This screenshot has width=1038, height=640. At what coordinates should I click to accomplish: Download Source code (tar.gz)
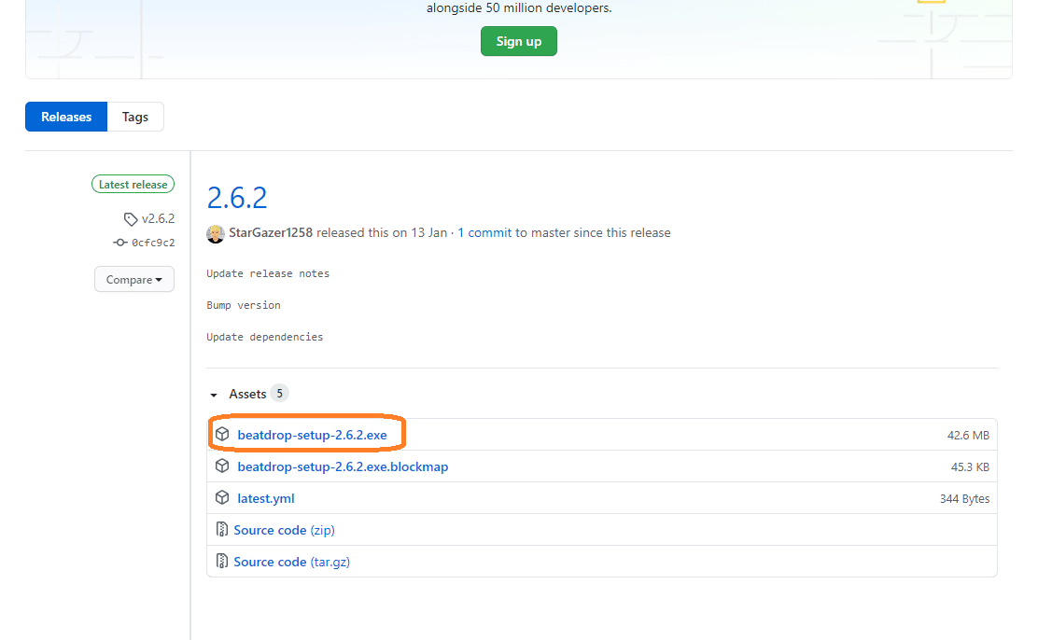pyautogui.click(x=292, y=562)
